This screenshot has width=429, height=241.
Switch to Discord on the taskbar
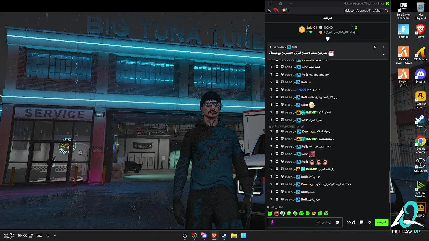click(204, 236)
